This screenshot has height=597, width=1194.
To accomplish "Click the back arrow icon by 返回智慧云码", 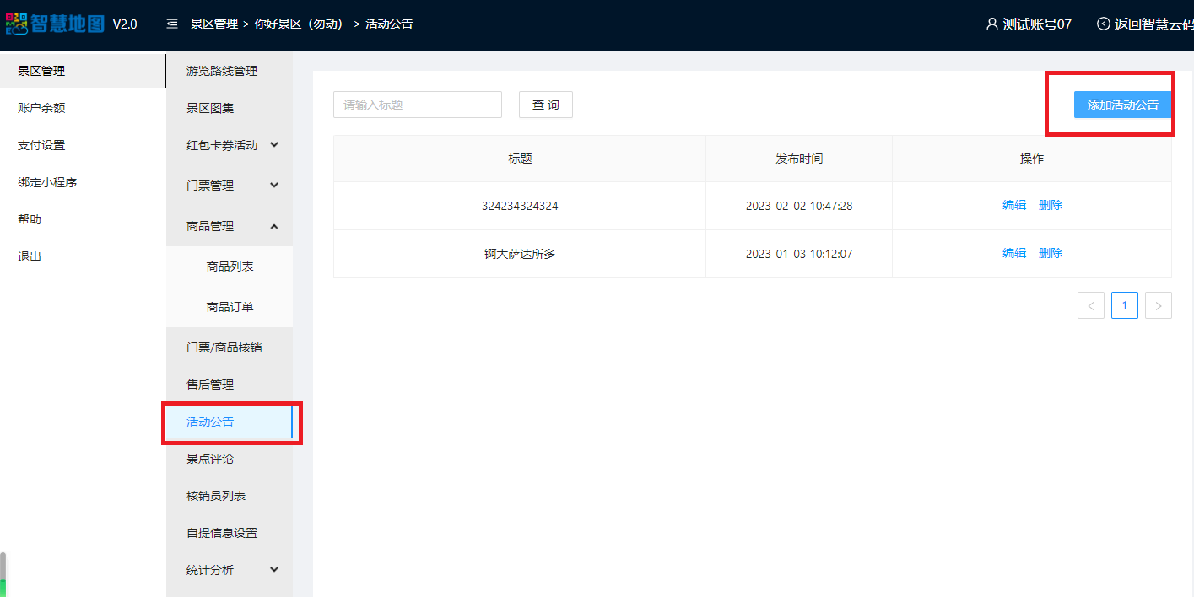I will [1103, 24].
